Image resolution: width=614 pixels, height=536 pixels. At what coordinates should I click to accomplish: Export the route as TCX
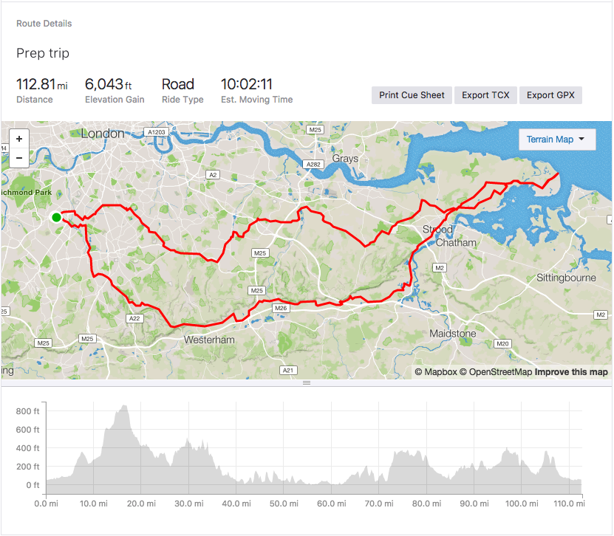click(485, 95)
